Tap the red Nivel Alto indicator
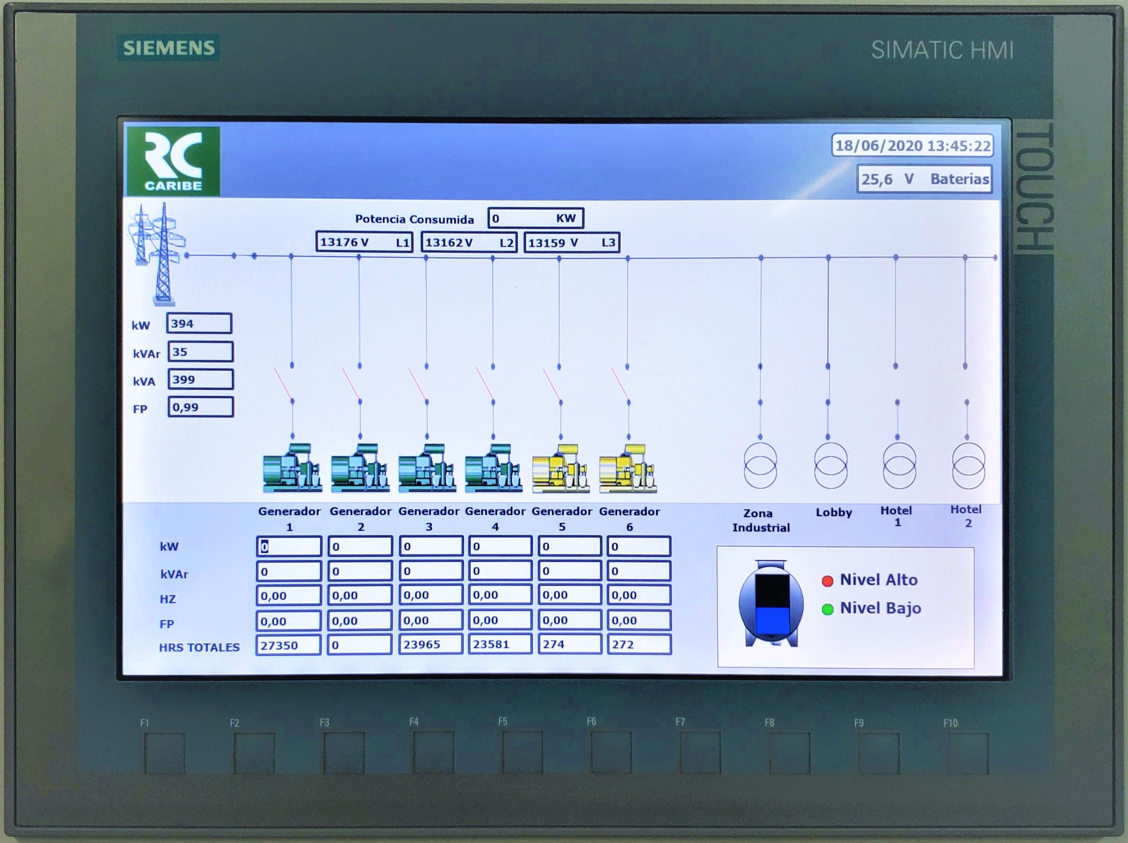The image size is (1128, 843). [827, 580]
